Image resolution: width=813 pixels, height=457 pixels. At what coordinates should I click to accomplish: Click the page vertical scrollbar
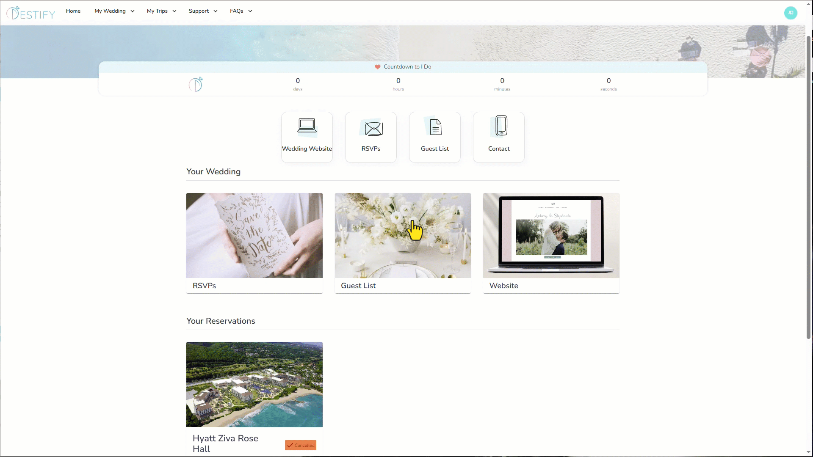coord(808,186)
